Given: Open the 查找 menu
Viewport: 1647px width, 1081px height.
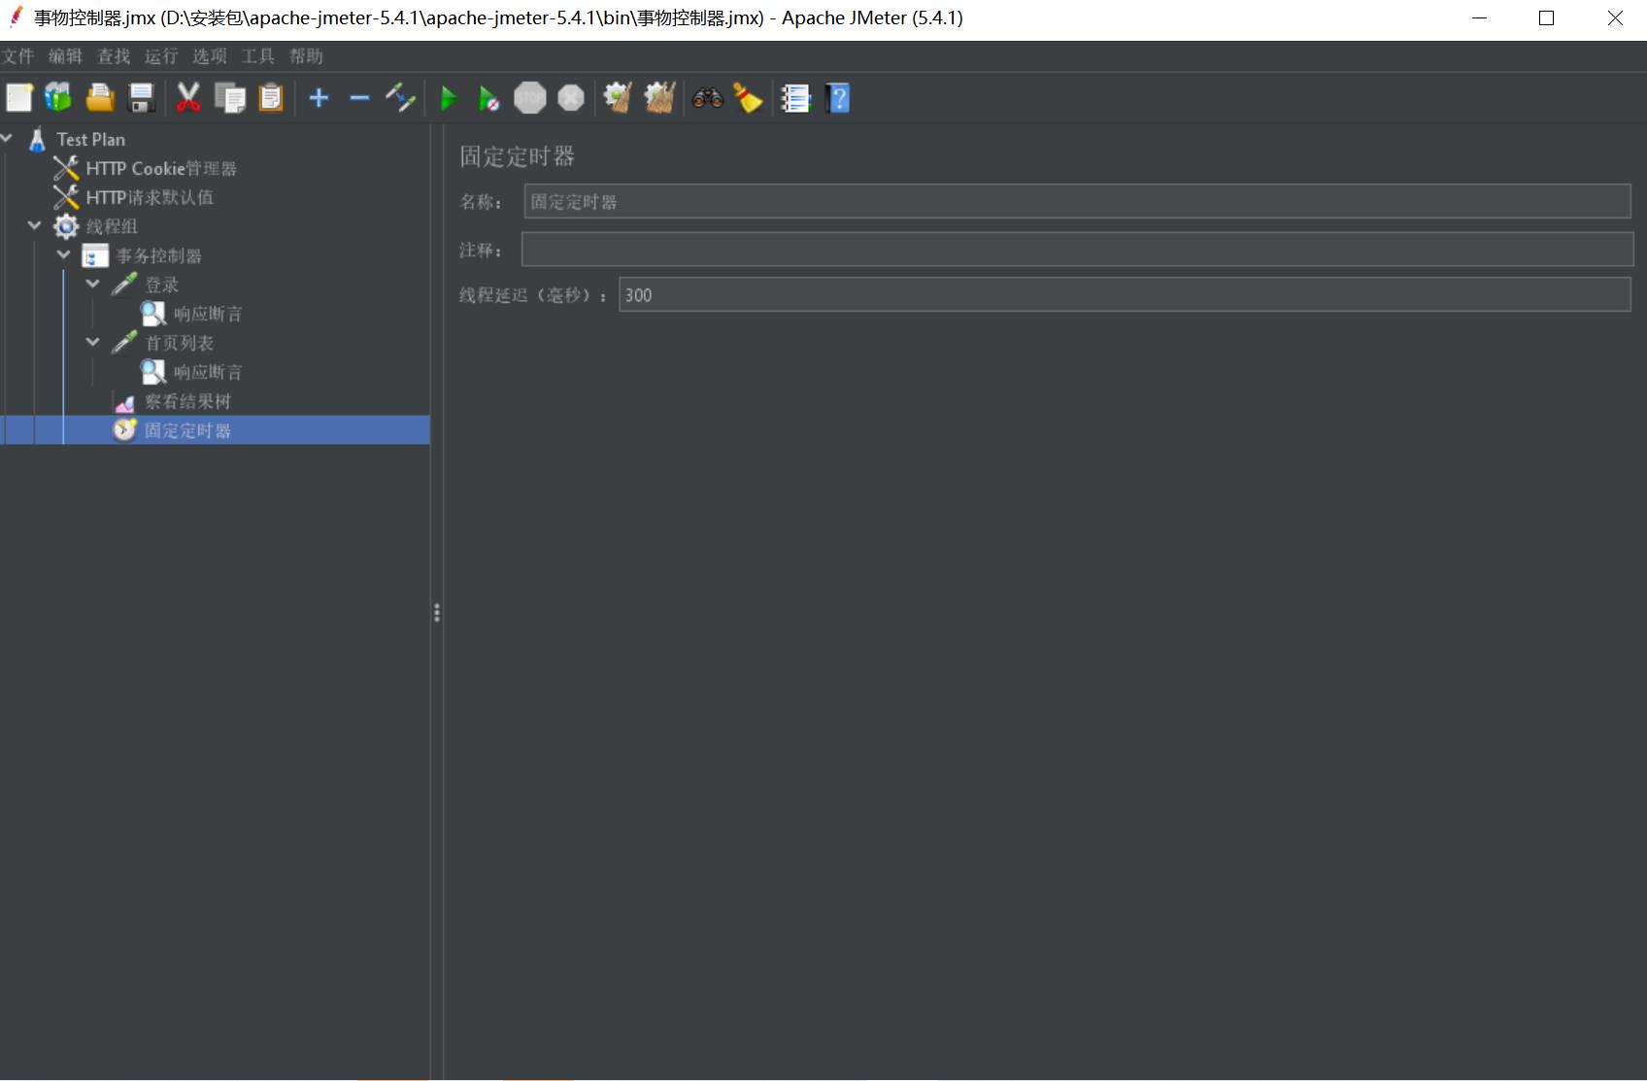Looking at the screenshot, I should [x=114, y=56].
